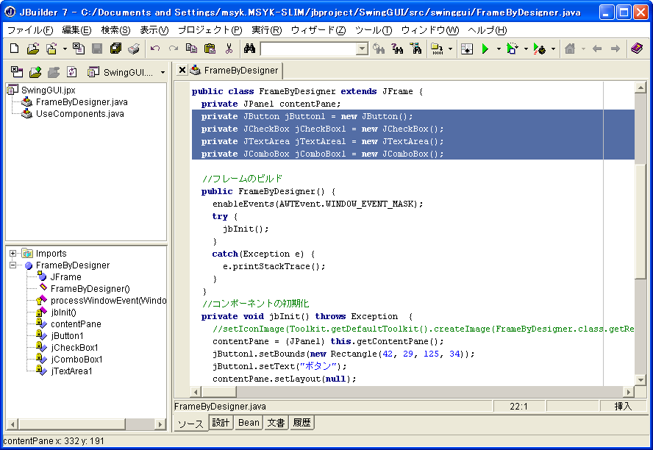Select UseComponents.java in project tree
Screen dimensions: 653x450
click(x=79, y=114)
